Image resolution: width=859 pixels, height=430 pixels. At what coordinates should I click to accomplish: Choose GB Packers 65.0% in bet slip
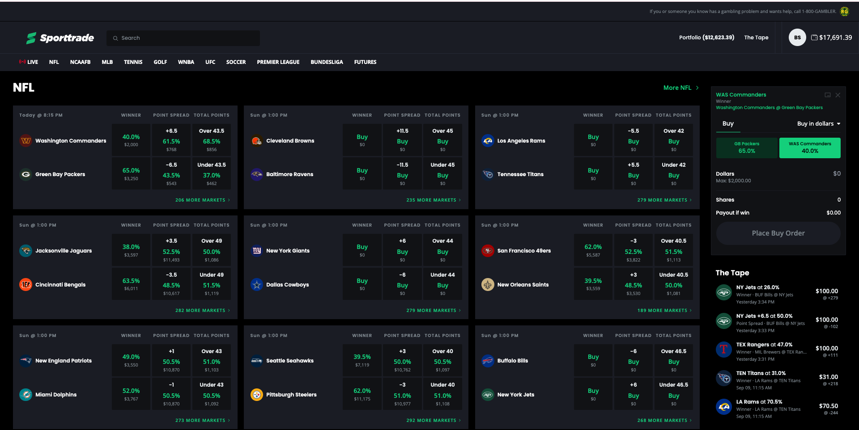coord(747,148)
